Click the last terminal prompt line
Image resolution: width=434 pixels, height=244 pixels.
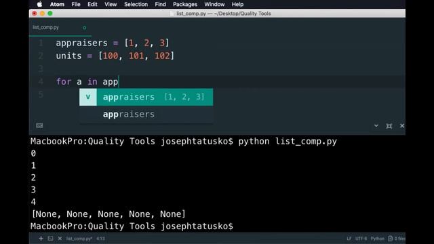click(132, 226)
